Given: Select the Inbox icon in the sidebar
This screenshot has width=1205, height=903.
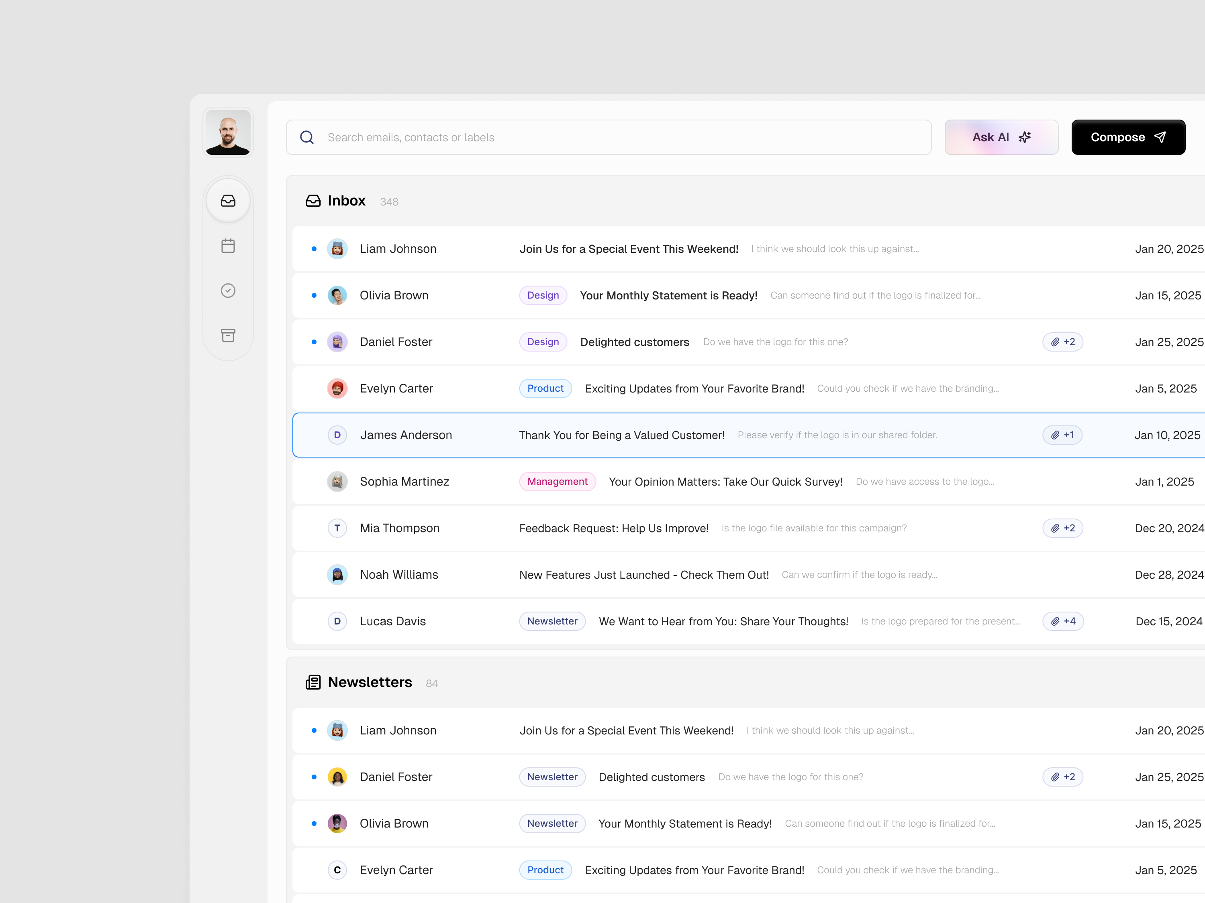Looking at the screenshot, I should 228,200.
